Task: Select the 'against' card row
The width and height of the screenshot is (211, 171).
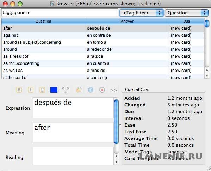Action: (x=103, y=35)
